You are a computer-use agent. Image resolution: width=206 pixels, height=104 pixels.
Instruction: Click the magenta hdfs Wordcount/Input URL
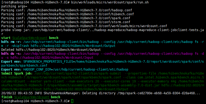coord(52,58)
